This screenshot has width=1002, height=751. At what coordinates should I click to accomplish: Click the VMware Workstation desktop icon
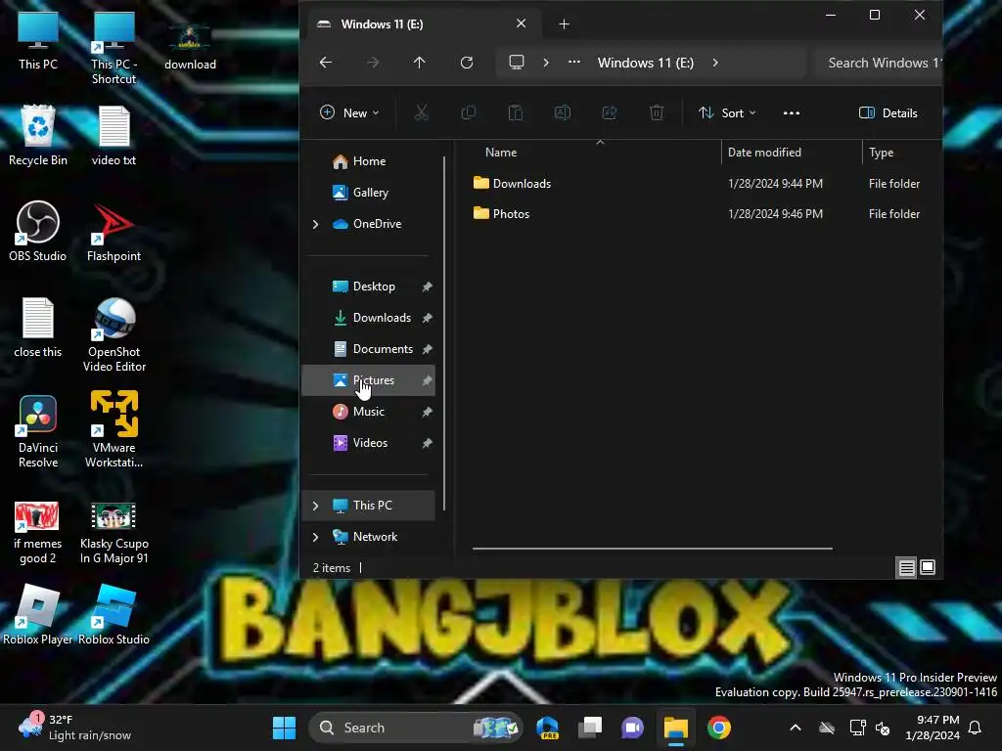tap(114, 429)
